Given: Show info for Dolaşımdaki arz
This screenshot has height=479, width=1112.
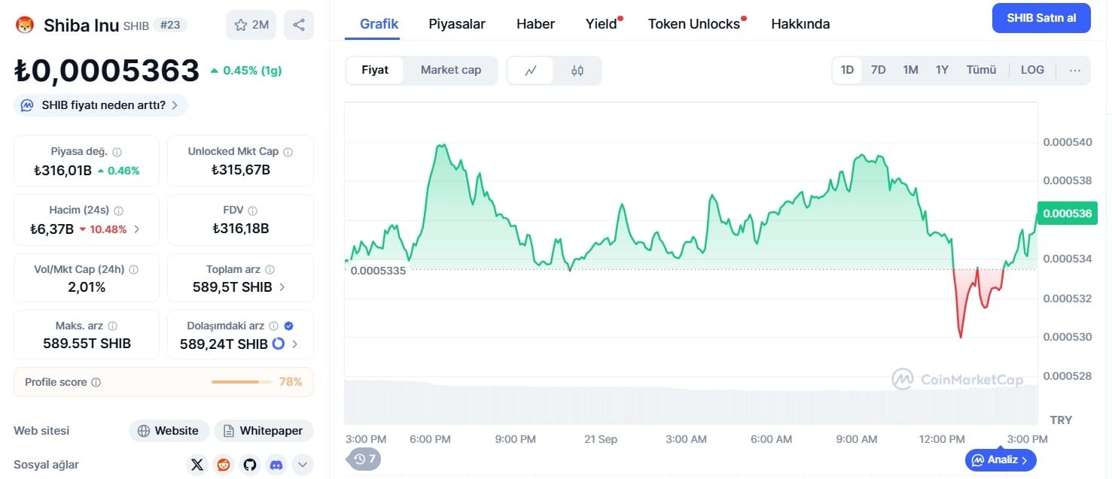Looking at the screenshot, I should (273, 326).
